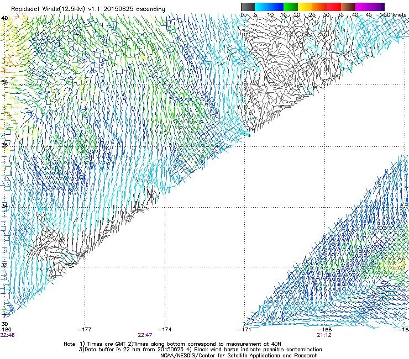Screen dimensions: 409x359
Task: Click the cyan-blue 5-15 knots color swatch
Action: tap(269, 7)
